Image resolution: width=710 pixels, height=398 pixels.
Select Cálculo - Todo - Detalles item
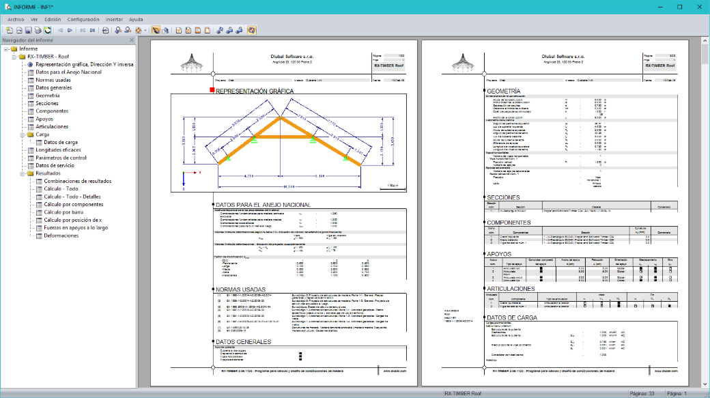(x=72, y=197)
